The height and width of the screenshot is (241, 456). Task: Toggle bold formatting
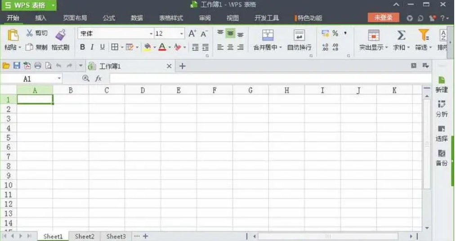pyautogui.click(x=82, y=47)
